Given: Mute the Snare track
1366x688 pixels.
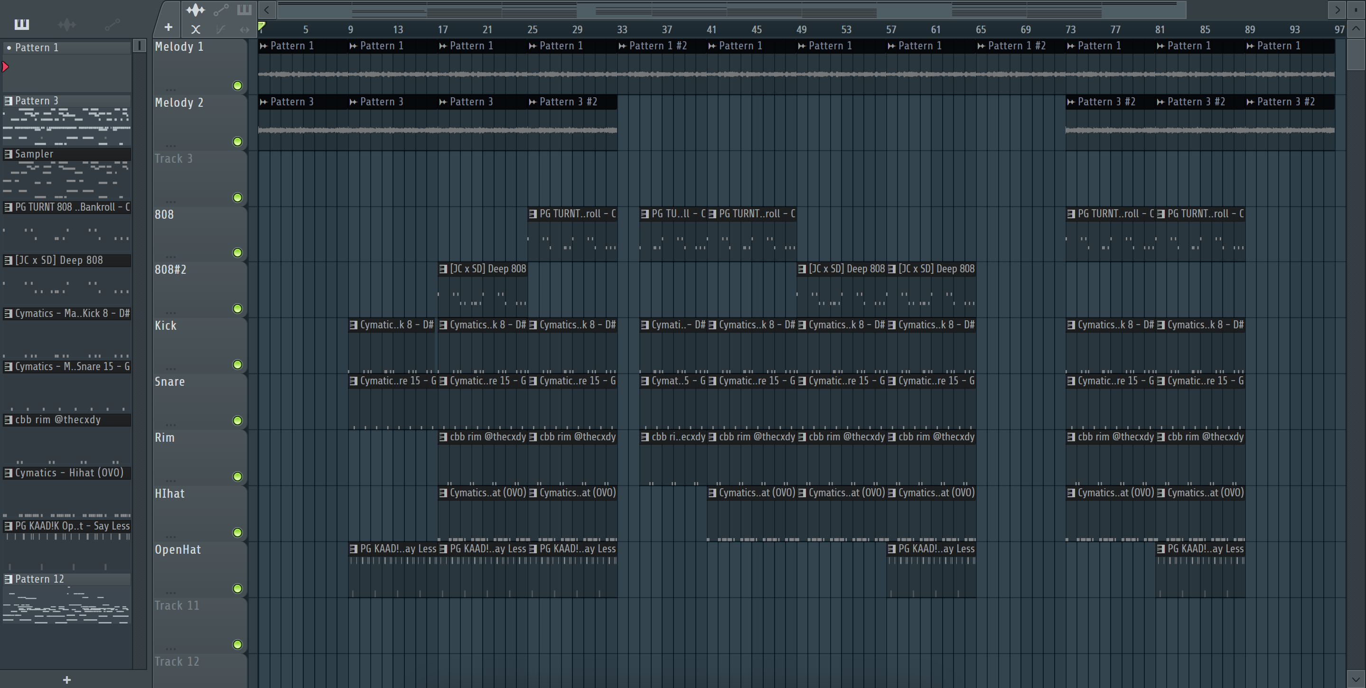Looking at the screenshot, I should 238,420.
